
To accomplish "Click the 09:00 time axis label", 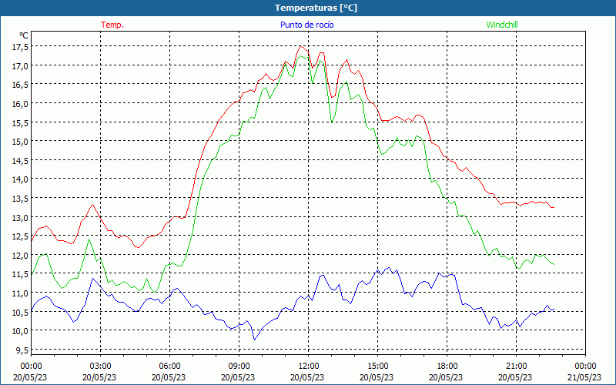I will tap(239, 366).
